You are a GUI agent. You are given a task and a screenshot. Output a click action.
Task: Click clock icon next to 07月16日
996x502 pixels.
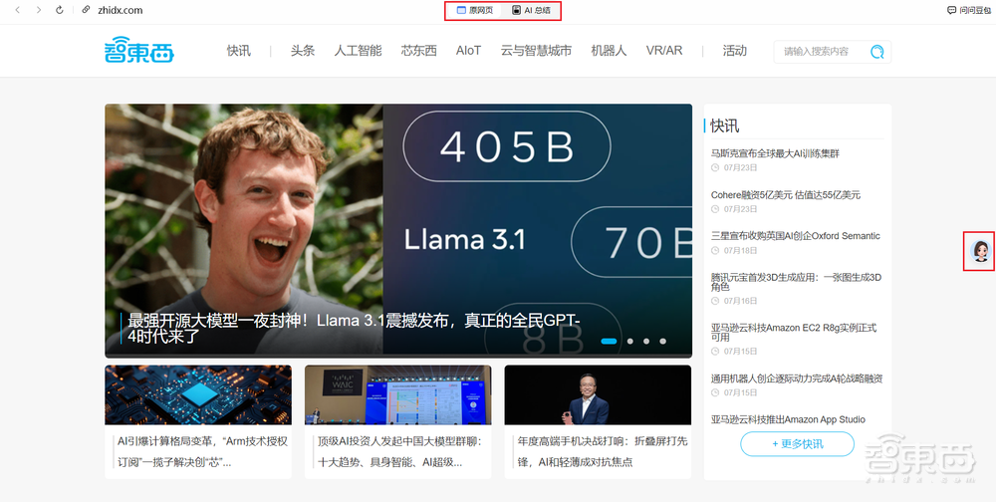714,301
